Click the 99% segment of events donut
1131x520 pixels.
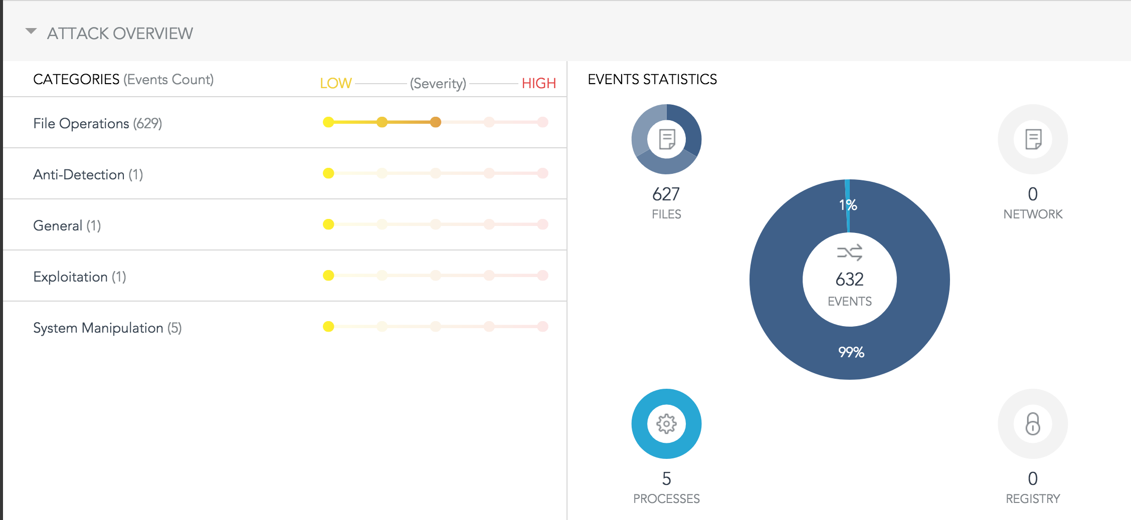click(x=851, y=352)
